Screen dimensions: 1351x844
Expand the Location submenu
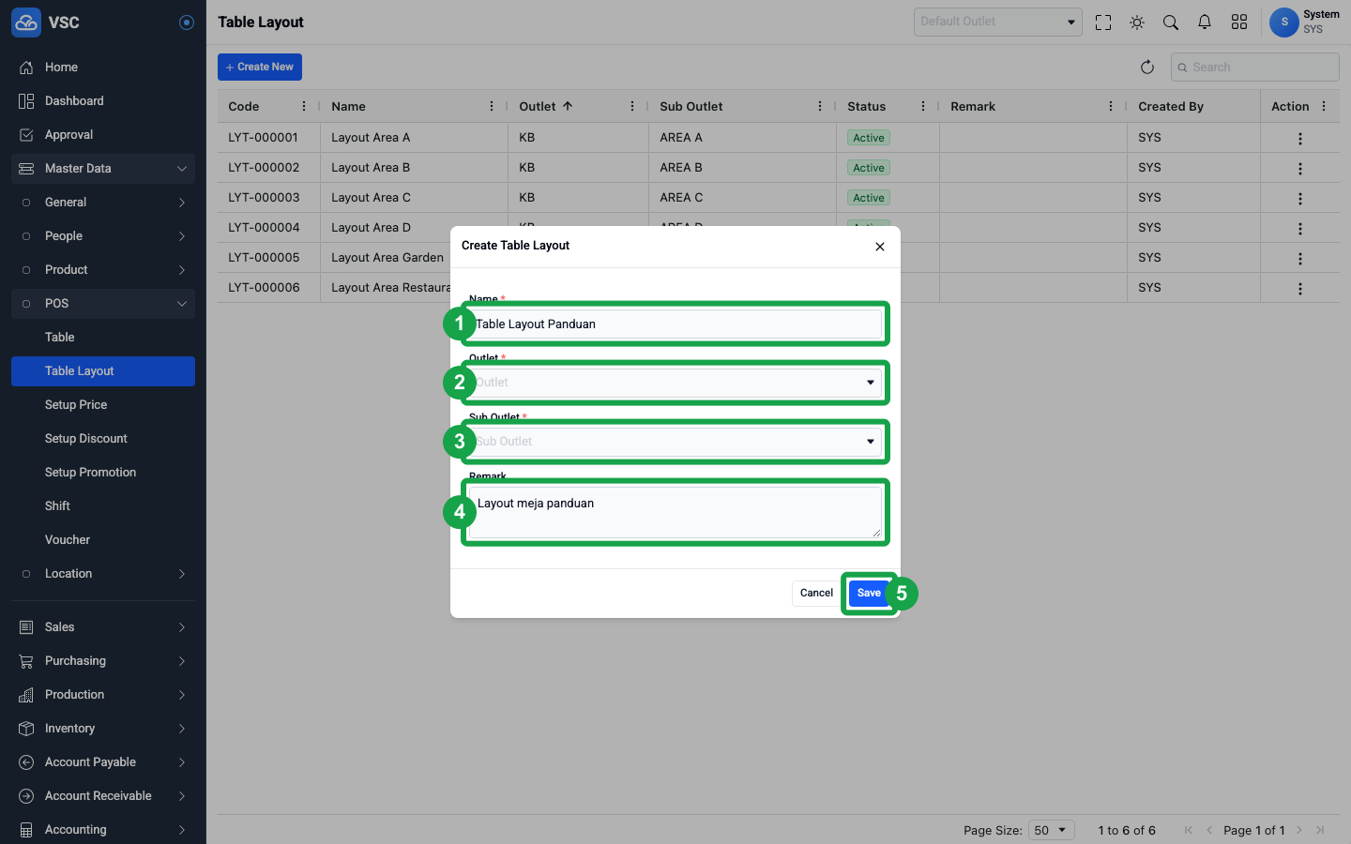tap(103, 574)
